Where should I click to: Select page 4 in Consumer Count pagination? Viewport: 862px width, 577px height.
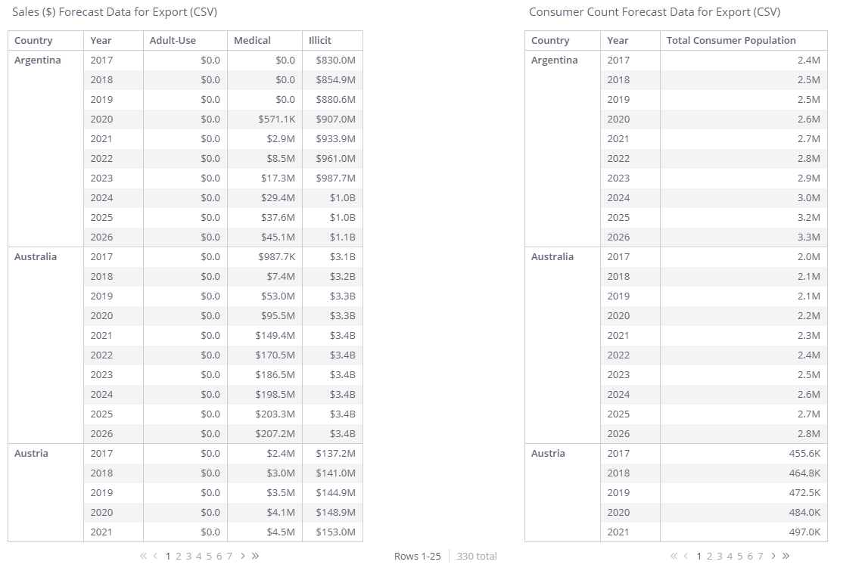[730, 556]
